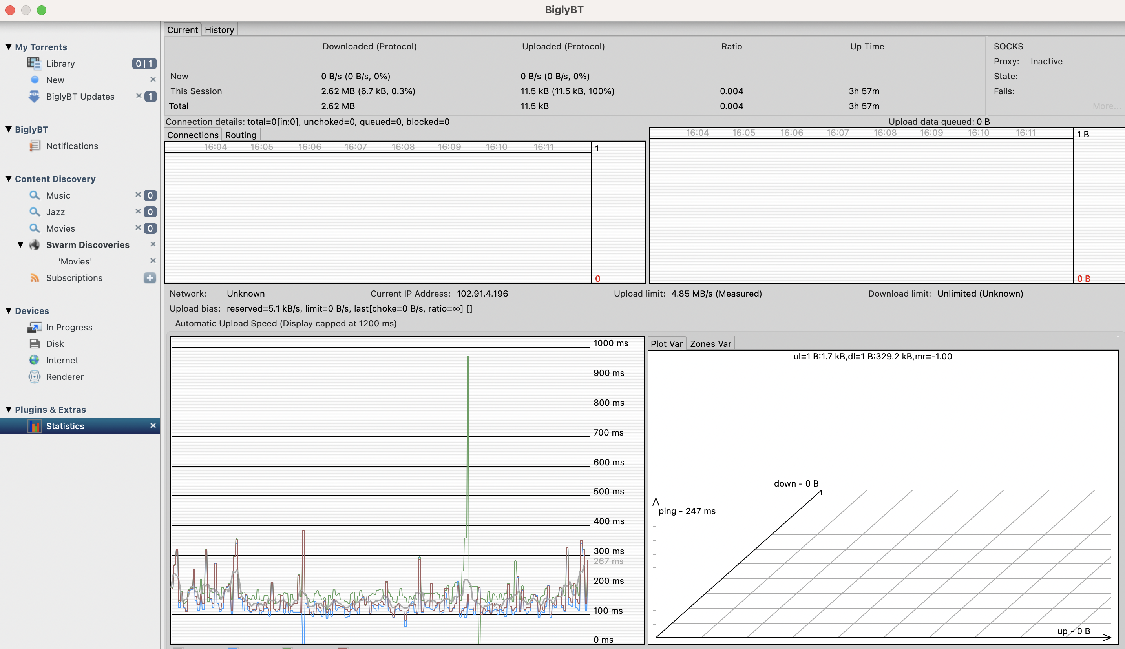Close the Music search entry
Screen dimensions: 1125x649
138,195
